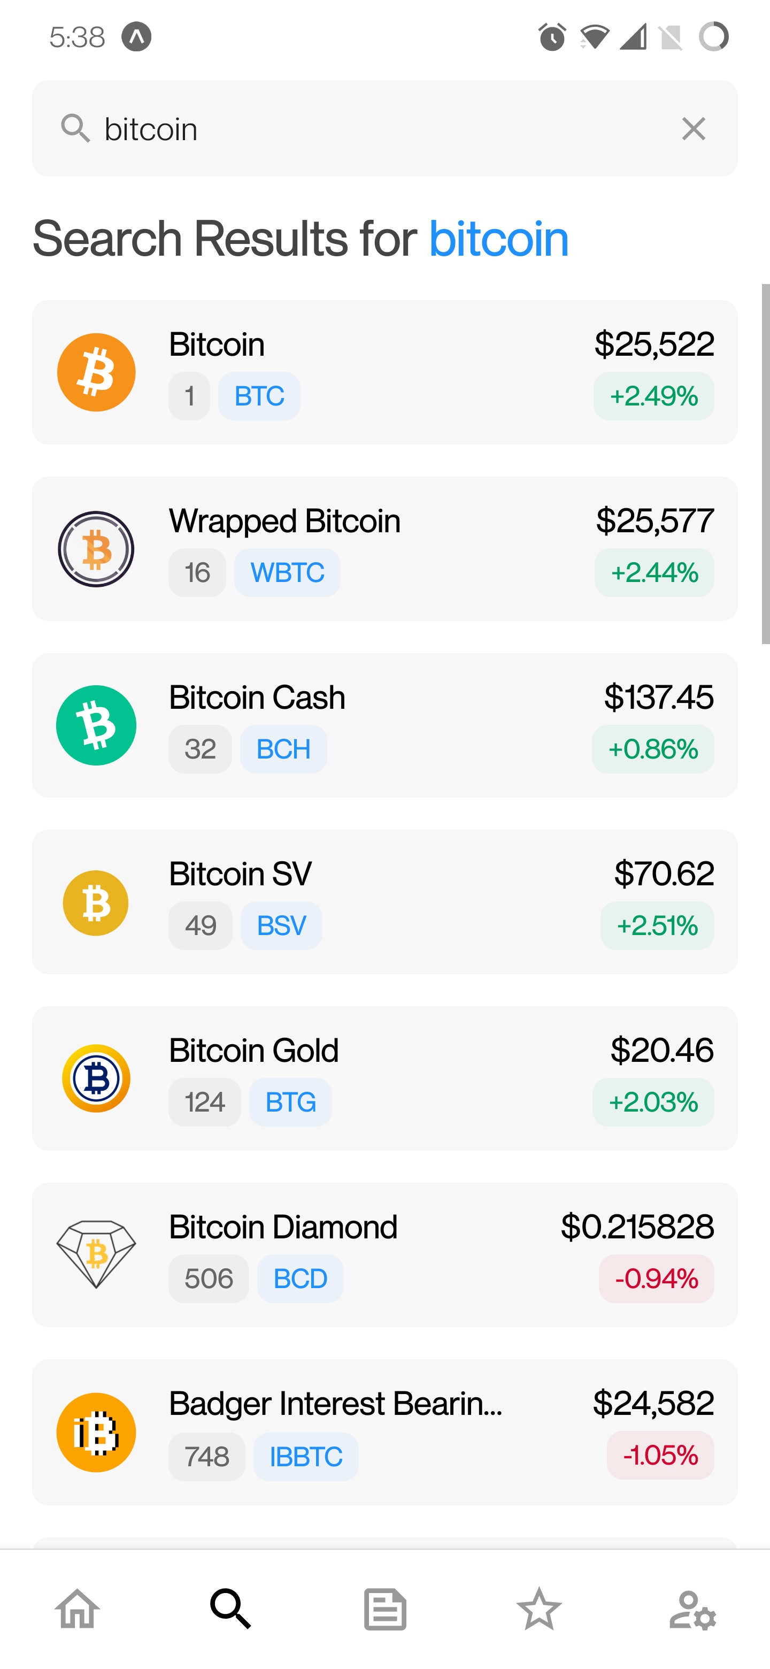Open the account settings tab
This screenshot has width=770, height=1669.
tap(692, 1608)
